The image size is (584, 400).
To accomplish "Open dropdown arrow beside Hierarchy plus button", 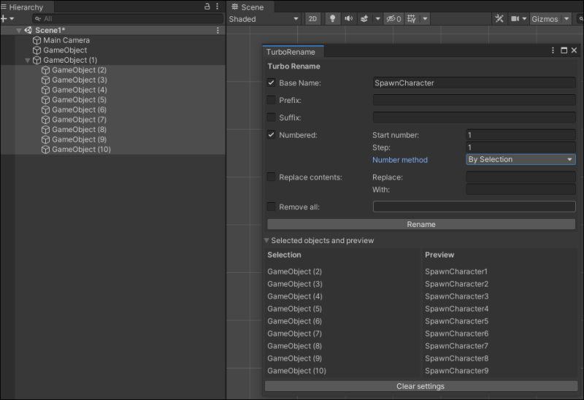I will click(x=12, y=19).
